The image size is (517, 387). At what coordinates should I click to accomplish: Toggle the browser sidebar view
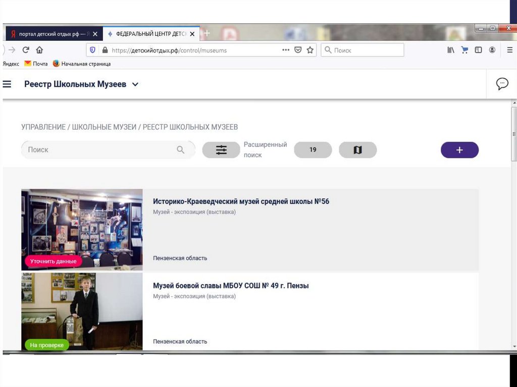478,50
